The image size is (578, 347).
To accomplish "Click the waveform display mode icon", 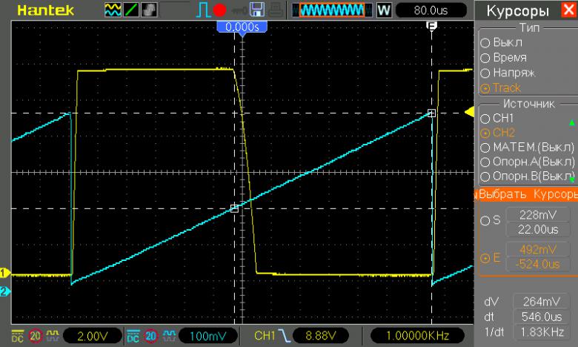I will pos(112,11).
